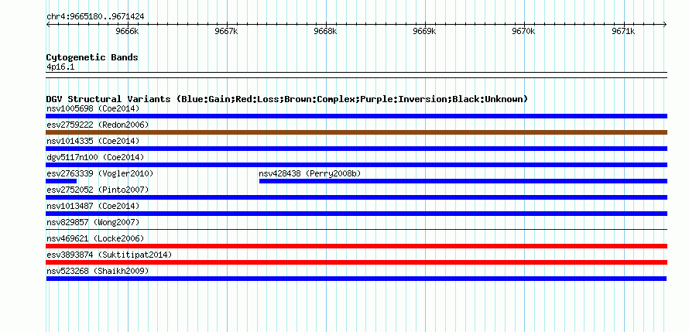Open nsv428438 (Perry2008b) variant label
Screen dimensions: 689x332
[x=310, y=173]
